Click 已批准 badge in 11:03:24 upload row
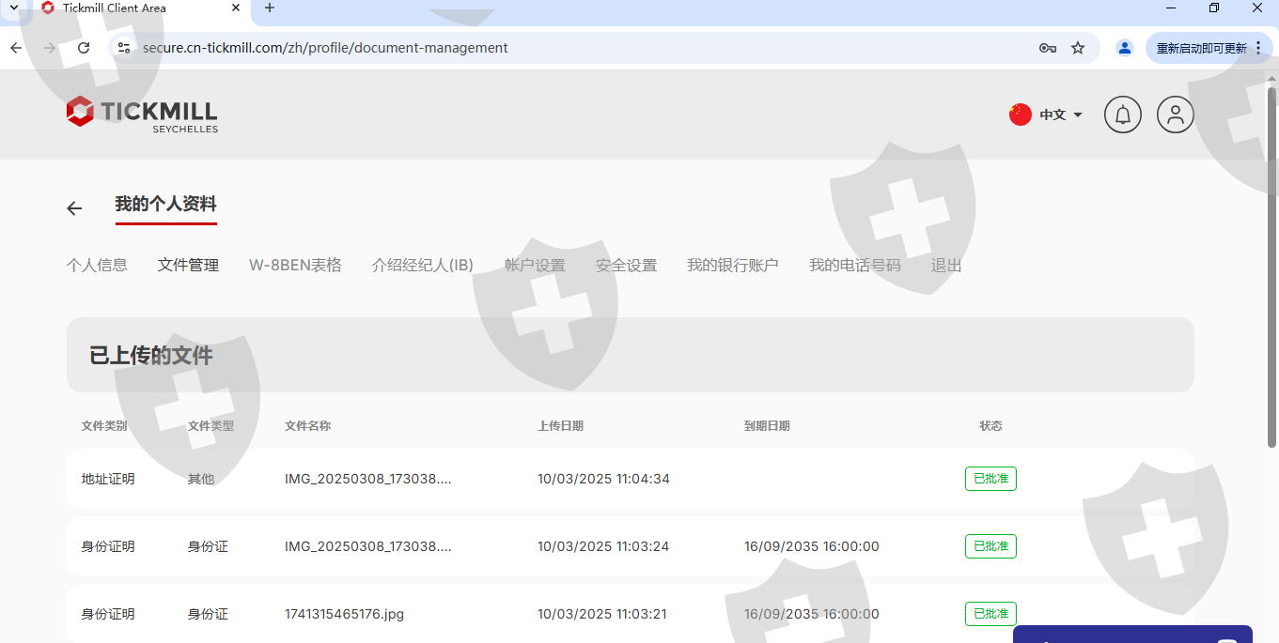1279x643 pixels. (x=990, y=546)
